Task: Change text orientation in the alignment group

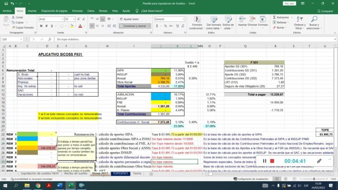Action: click(x=109, y=19)
